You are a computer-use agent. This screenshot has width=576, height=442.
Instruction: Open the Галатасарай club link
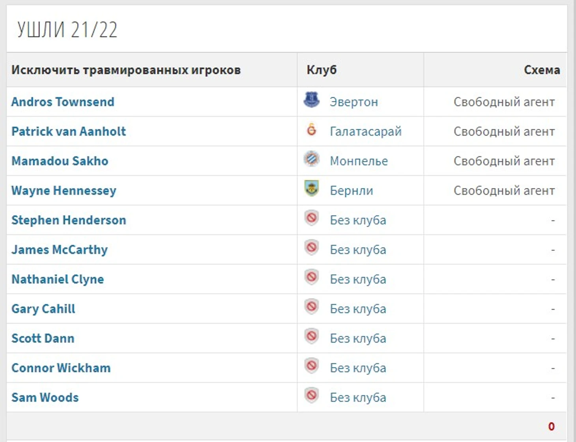pos(366,132)
